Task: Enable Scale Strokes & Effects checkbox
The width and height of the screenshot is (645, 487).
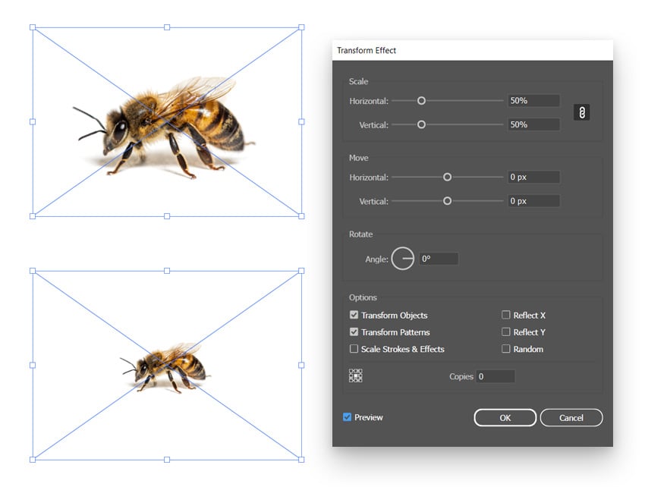Action: point(354,349)
